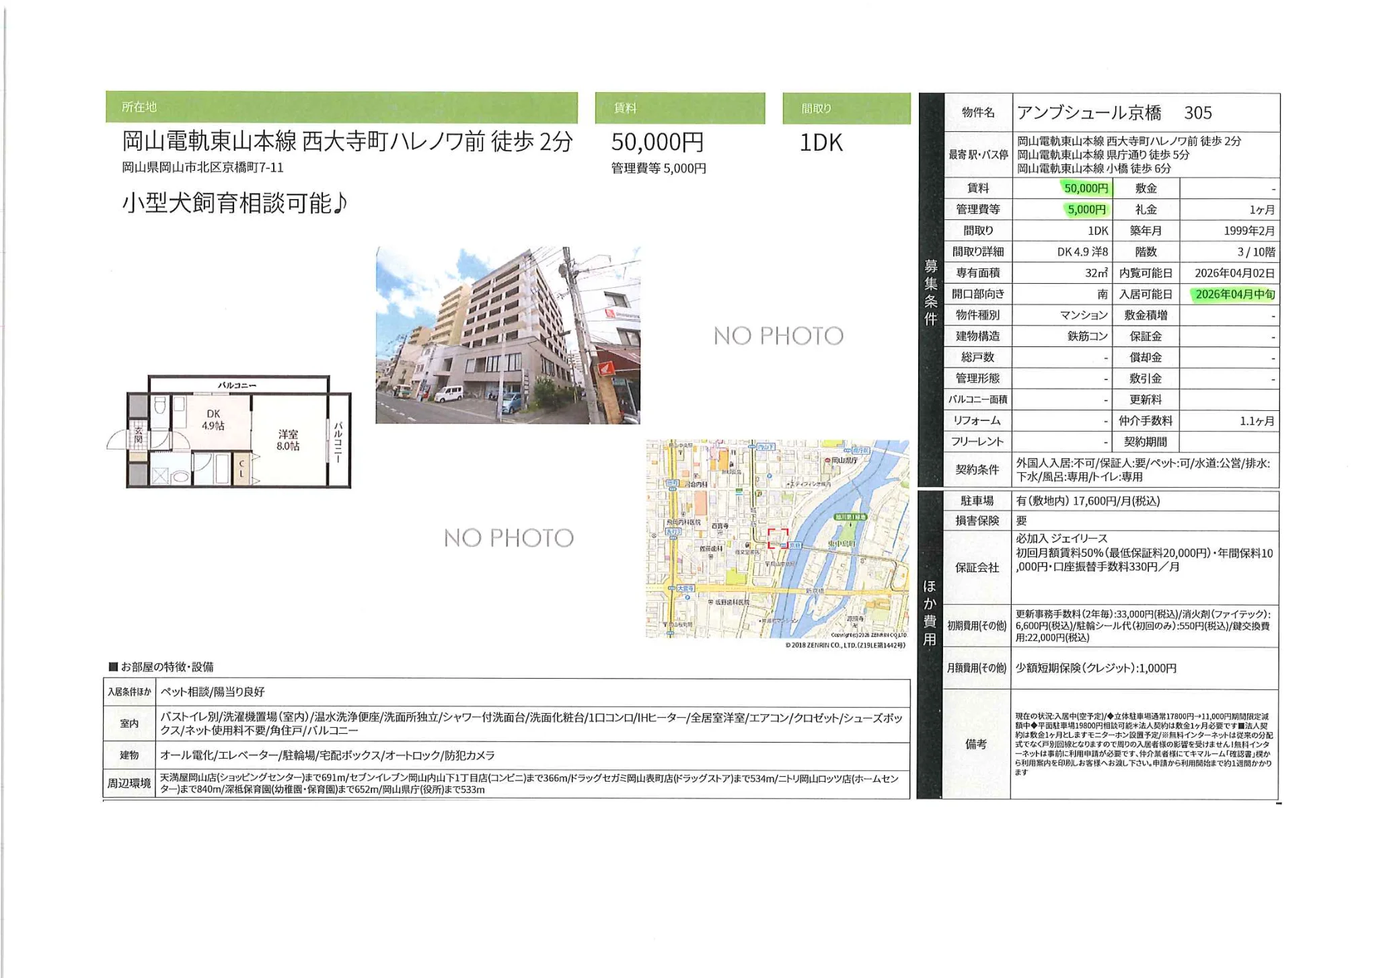The image size is (1383, 978).
Task: Click the highlighted 50,000円 rent cell
Action: pos(1085,188)
